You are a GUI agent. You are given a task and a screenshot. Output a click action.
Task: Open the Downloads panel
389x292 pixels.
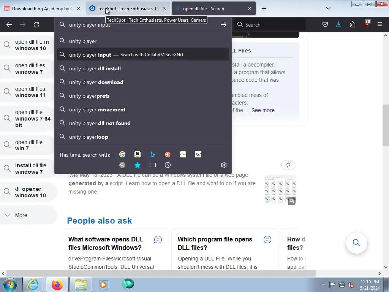coord(338,24)
